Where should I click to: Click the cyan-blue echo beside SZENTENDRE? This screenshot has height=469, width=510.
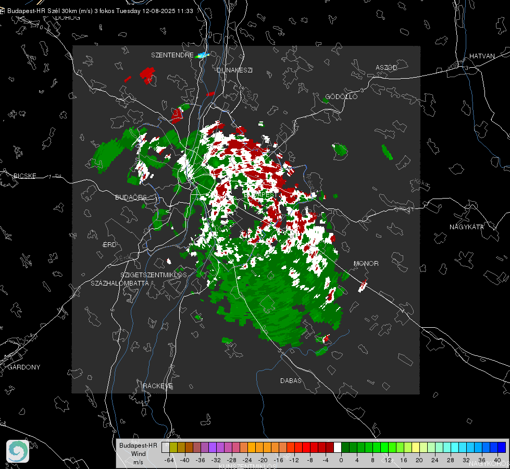(x=202, y=55)
